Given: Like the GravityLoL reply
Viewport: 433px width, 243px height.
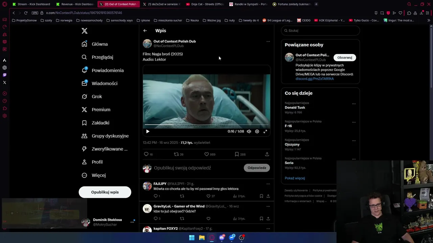Looking at the screenshot, I should (x=208, y=219).
